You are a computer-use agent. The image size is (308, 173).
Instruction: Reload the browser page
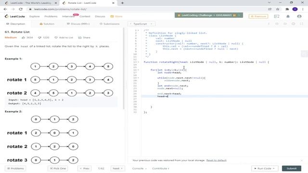point(21,9)
